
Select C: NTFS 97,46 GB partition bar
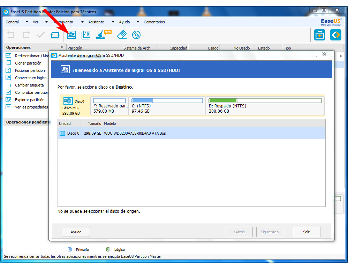click(x=167, y=106)
